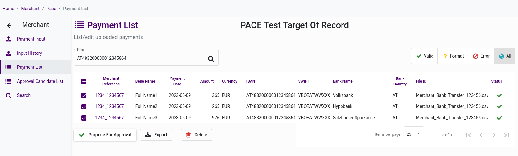
Task: Open Payment List in the sidebar
Action: [30, 67]
